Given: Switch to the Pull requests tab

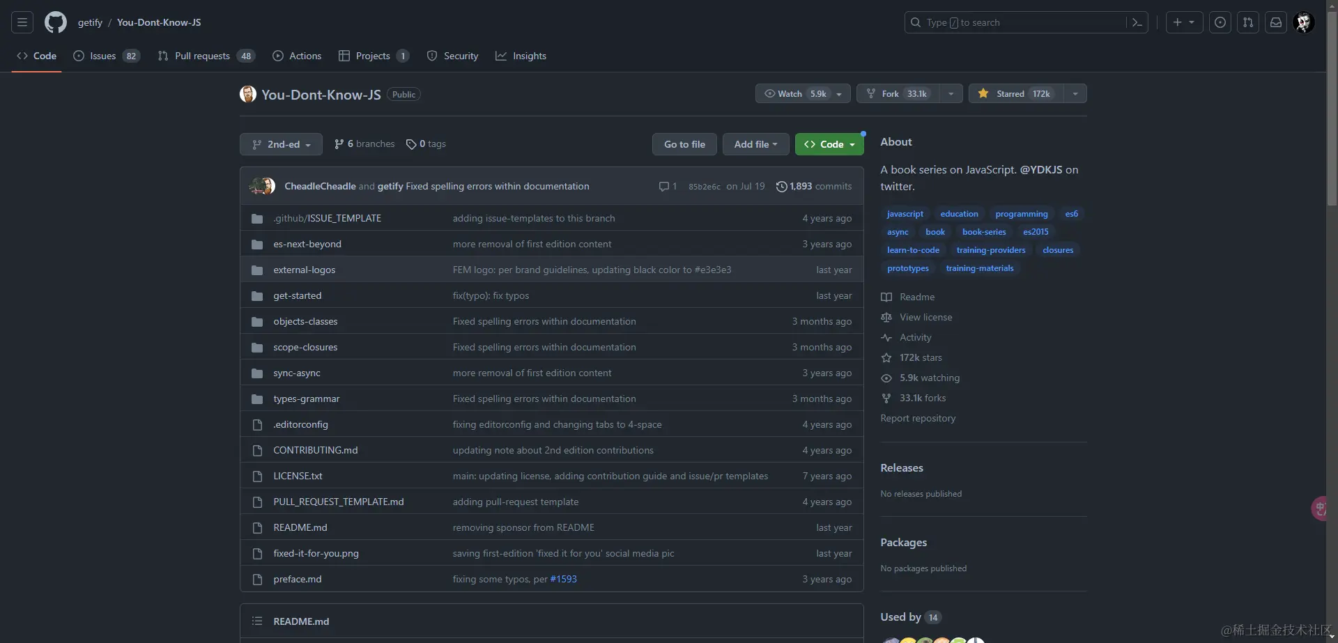Looking at the screenshot, I should (x=206, y=56).
